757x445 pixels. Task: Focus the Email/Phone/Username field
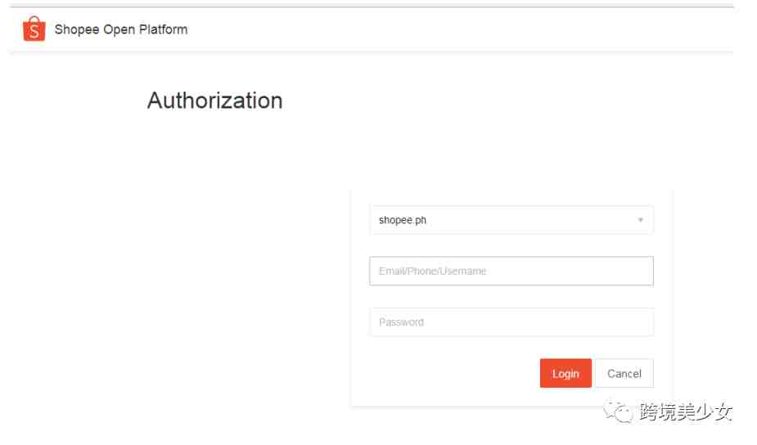click(511, 271)
